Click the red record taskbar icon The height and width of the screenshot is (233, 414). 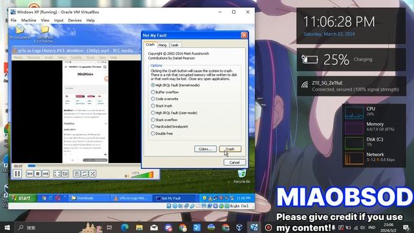point(268,227)
